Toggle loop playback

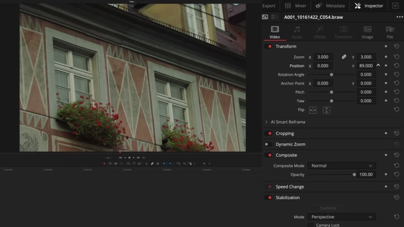click(144, 158)
